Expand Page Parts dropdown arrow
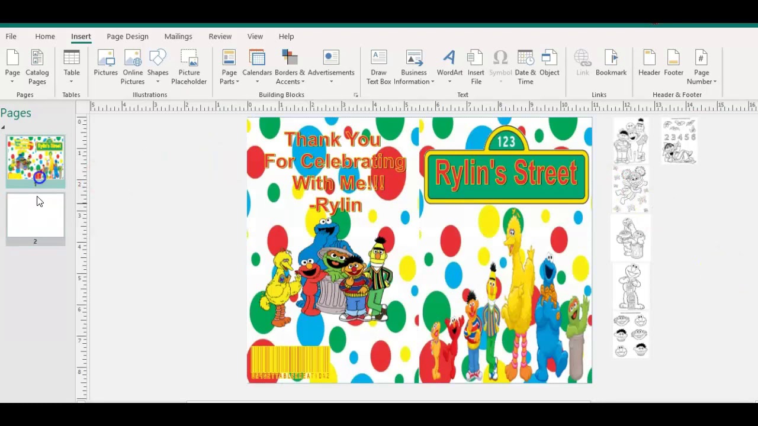 point(237,82)
